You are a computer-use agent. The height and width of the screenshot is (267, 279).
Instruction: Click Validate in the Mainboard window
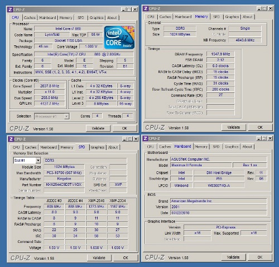[233, 257]
